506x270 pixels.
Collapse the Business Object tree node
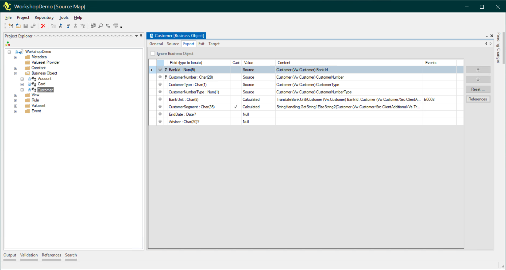16,73
